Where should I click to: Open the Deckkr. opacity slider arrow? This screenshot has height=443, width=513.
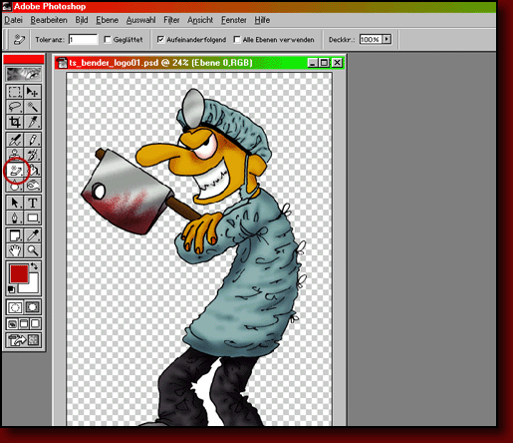386,39
